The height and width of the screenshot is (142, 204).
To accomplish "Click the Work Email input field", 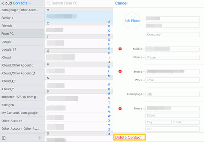I will [x=172, y=80].
